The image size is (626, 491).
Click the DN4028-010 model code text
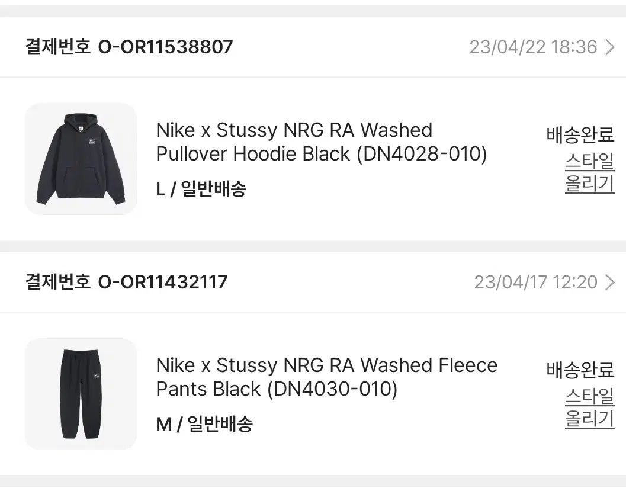422,154
